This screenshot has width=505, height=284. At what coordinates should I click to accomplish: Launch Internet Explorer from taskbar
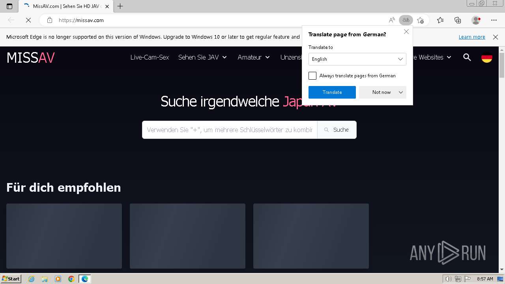[32, 279]
